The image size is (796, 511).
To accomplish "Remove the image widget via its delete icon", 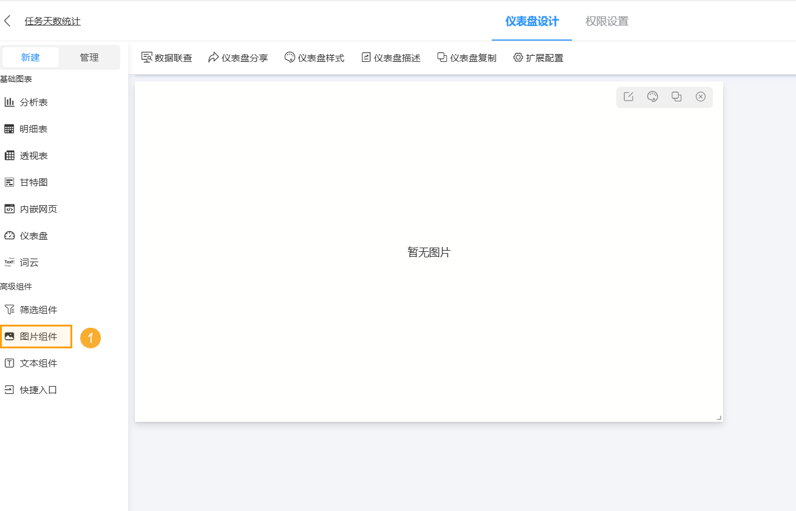I will click(x=701, y=96).
